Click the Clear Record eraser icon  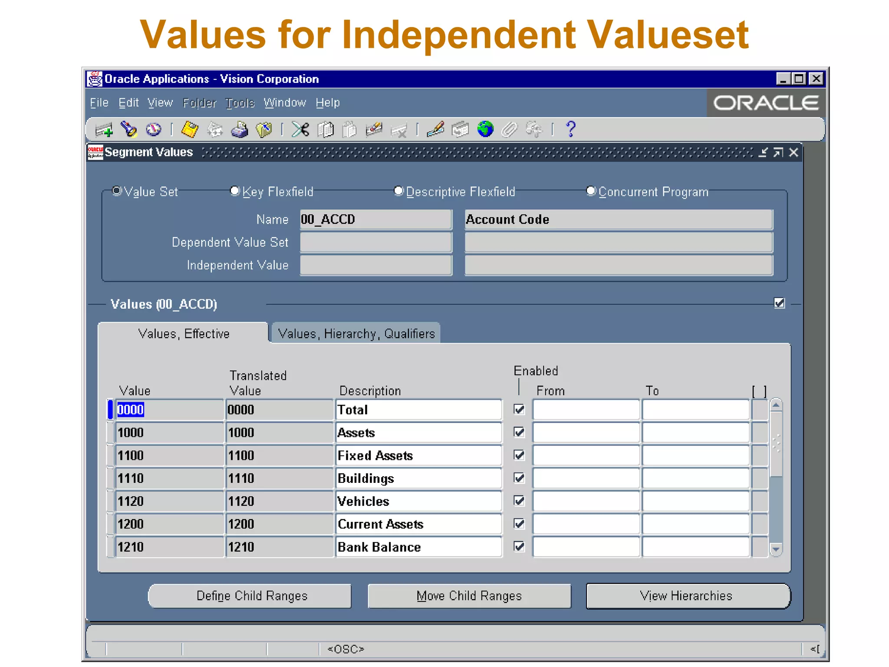(374, 129)
